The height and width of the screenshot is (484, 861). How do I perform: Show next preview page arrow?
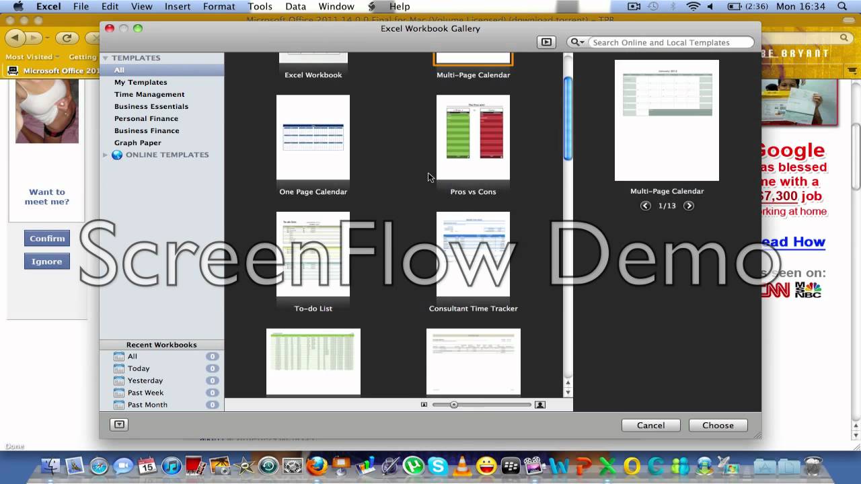tap(689, 206)
